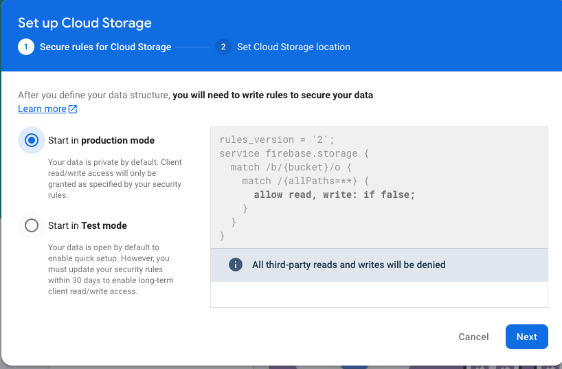Click the "service firebase.storage" code line
This screenshot has height=369, width=562.
pyautogui.click(x=294, y=154)
